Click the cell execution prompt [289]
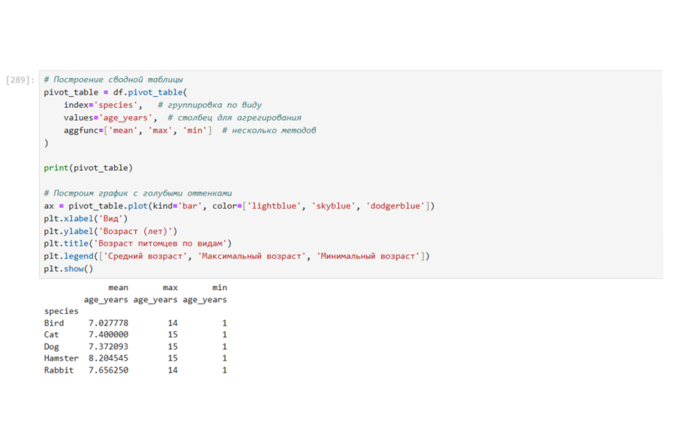675x437 pixels. tap(19, 79)
